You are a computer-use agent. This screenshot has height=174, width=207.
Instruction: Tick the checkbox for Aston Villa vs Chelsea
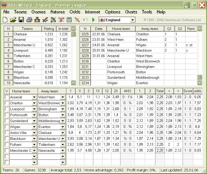[7, 132]
